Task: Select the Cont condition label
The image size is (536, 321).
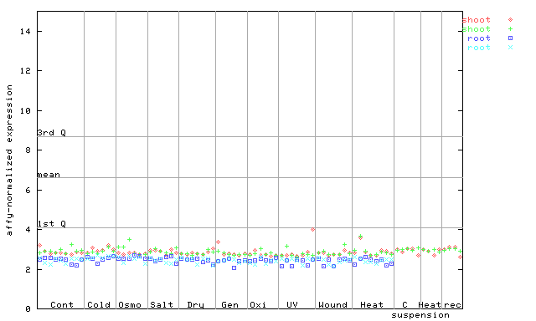Action: coord(62,304)
